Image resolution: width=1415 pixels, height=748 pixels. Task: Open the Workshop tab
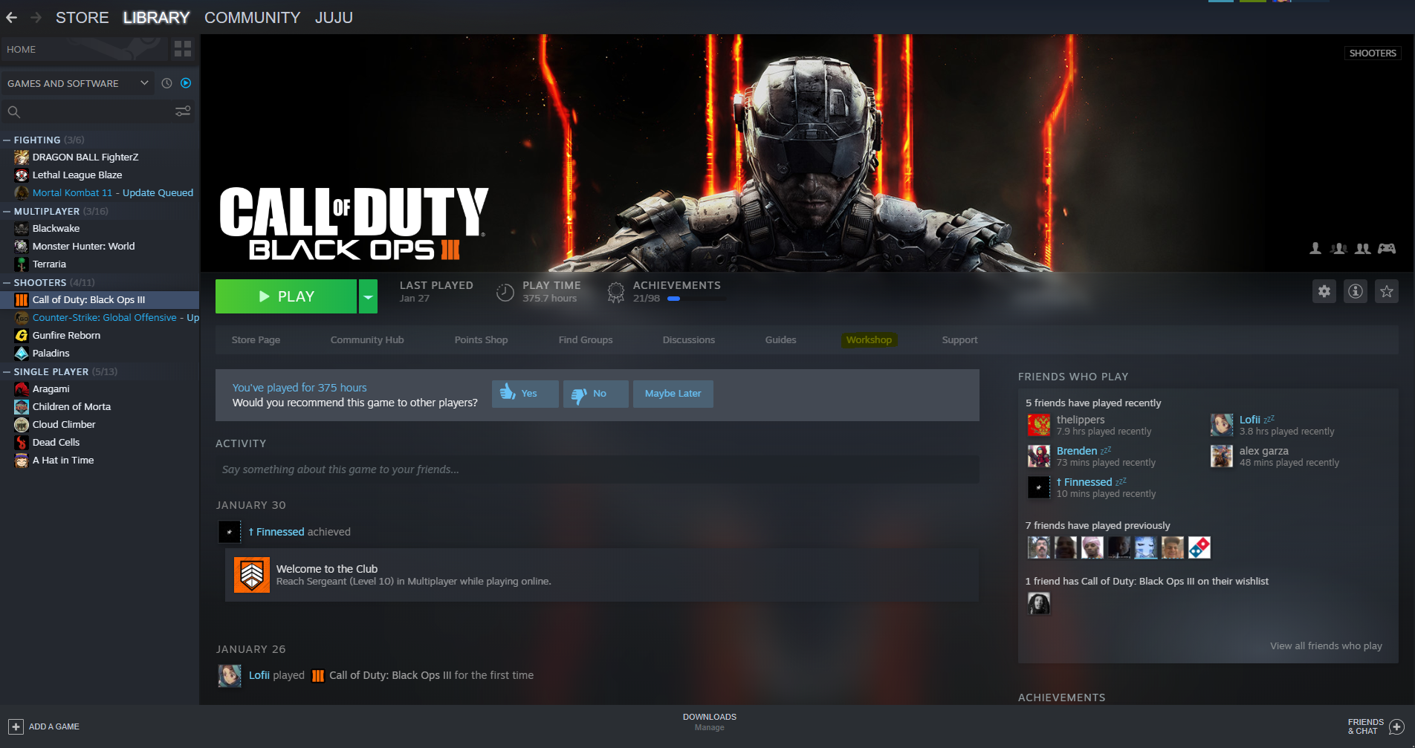[869, 339]
